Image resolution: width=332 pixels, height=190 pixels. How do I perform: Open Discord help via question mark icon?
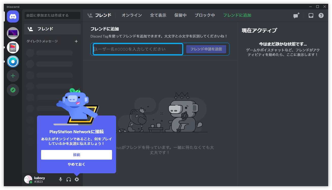coord(321,15)
